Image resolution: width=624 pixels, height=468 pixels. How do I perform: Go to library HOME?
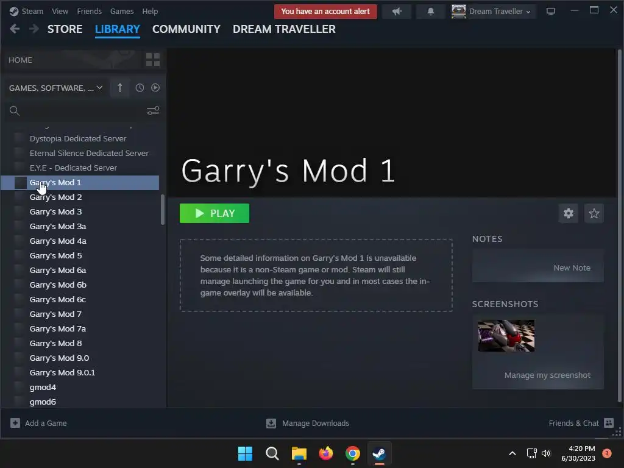[x=21, y=60]
